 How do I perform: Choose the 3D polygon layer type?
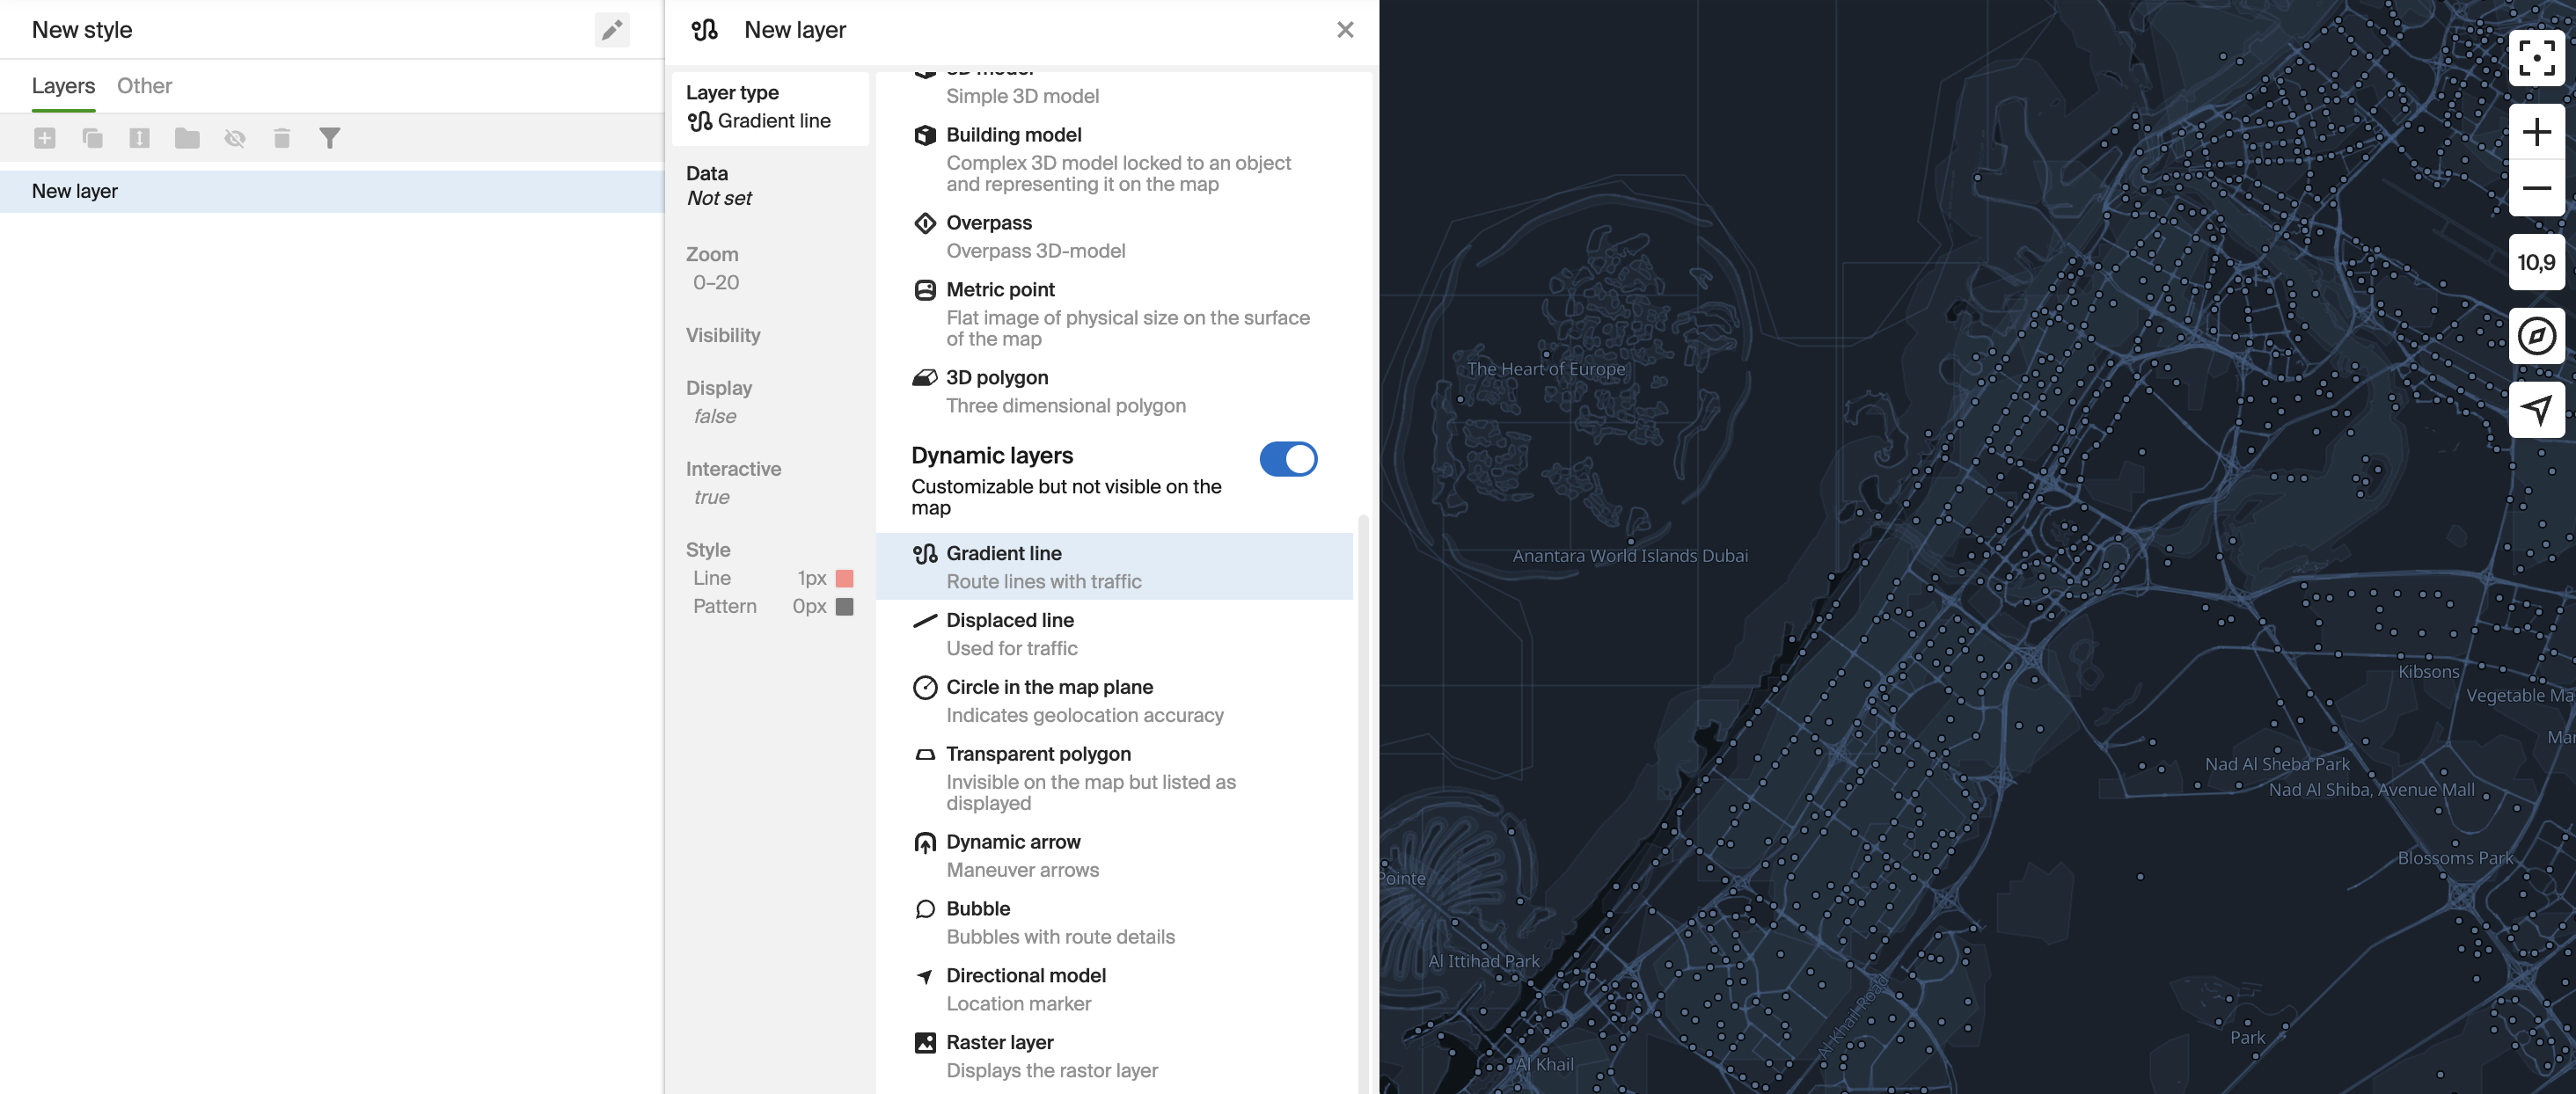click(x=1114, y=391)
